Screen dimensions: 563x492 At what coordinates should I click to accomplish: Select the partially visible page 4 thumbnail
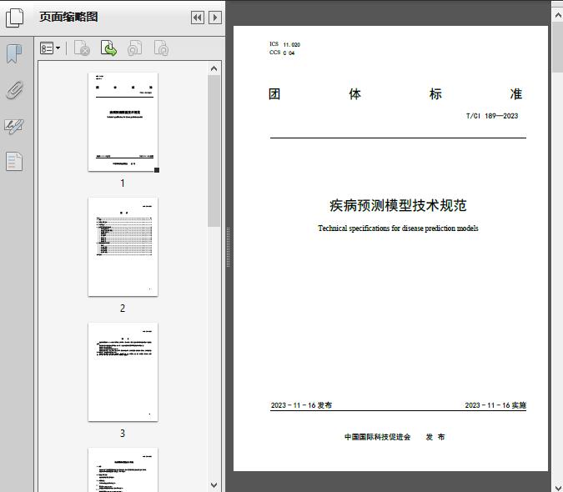point(123,469)
